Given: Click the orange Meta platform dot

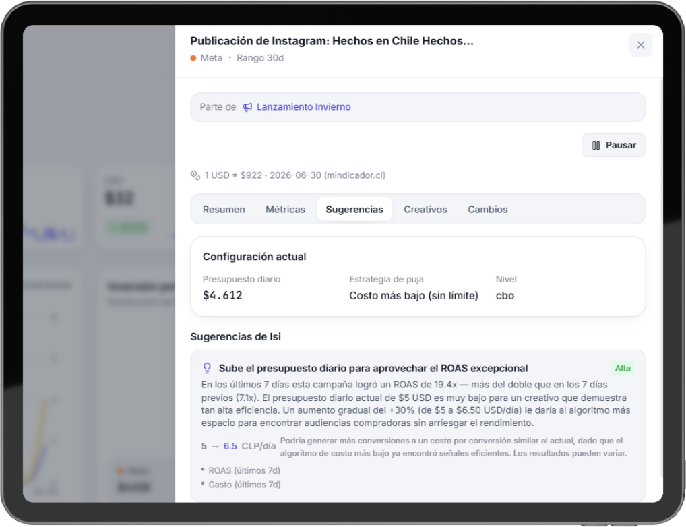Looking at the screenshot, I should point(193,58).
